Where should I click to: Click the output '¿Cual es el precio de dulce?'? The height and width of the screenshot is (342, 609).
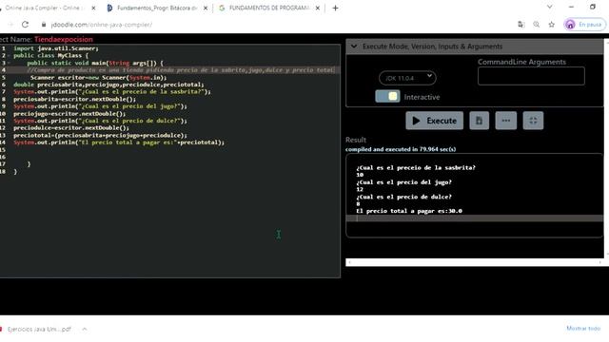tap(403, 197)
